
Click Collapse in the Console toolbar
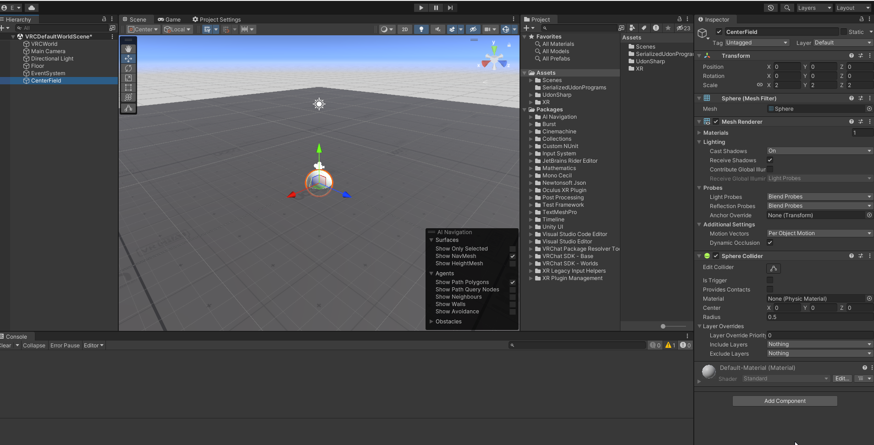[34, 346]
